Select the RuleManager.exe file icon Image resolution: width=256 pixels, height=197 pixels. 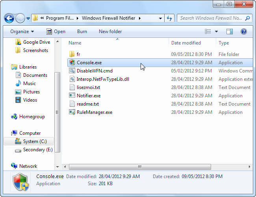(x=72, y=112)
